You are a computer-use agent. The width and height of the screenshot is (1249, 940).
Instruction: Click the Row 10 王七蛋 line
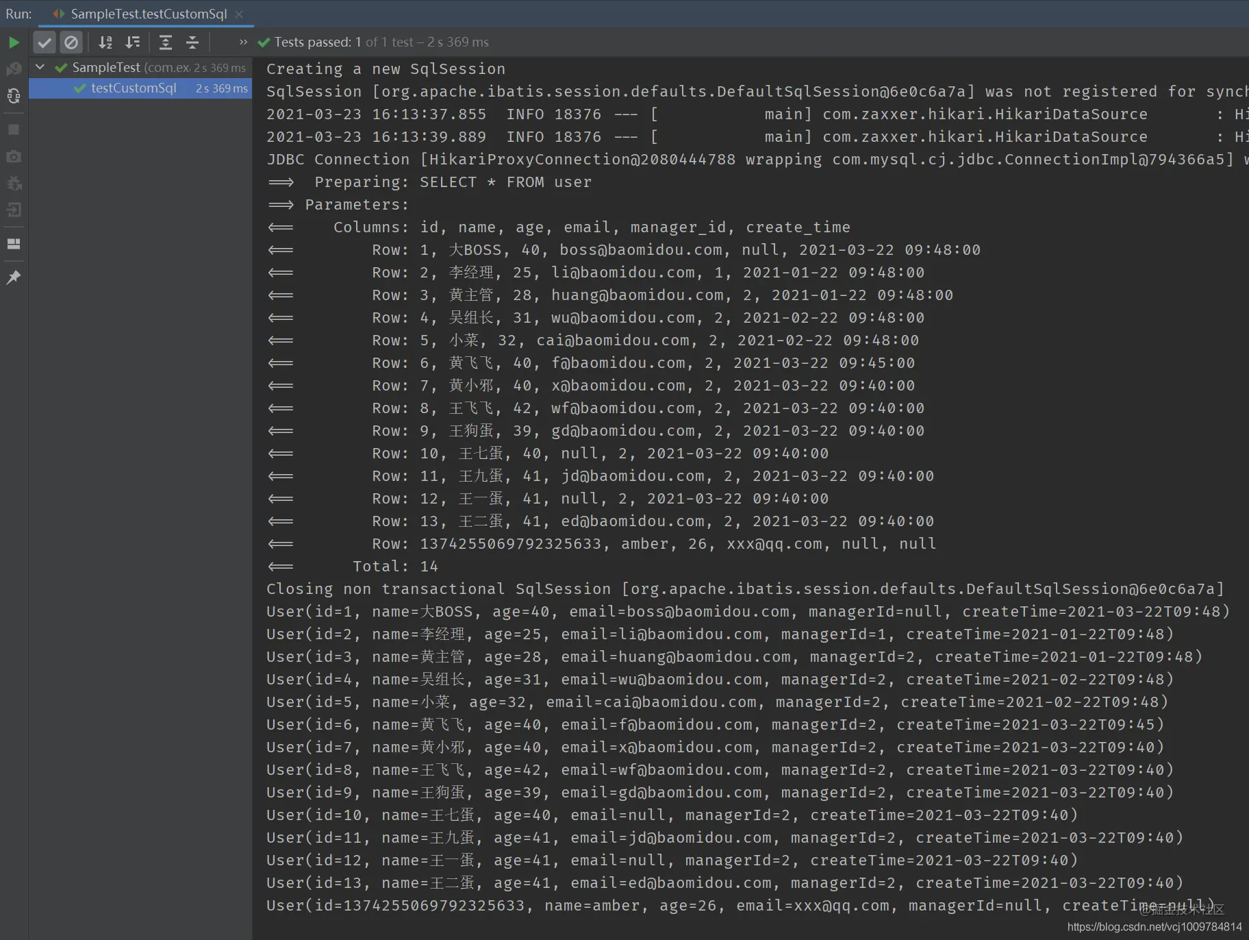coord(547,454)
